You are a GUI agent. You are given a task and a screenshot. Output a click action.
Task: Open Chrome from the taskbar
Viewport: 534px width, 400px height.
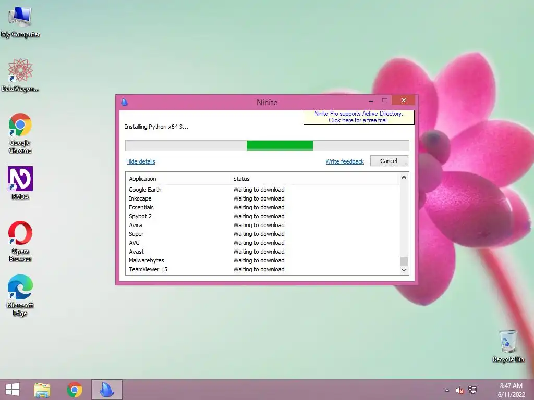(75, 390)
